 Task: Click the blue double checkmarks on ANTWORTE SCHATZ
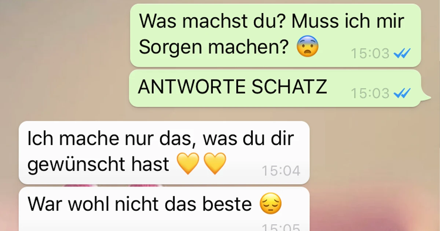(x=401, y=93)
